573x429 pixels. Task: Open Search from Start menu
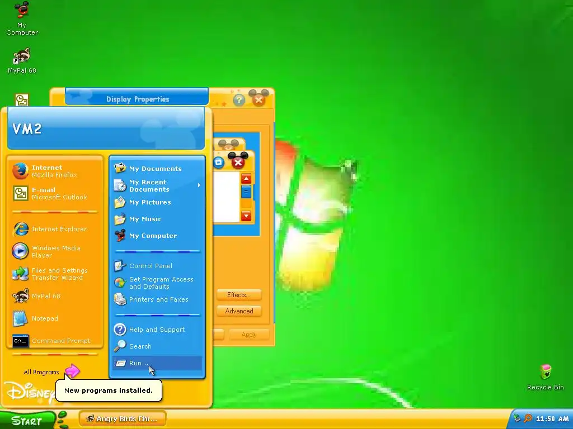(157, 346)
